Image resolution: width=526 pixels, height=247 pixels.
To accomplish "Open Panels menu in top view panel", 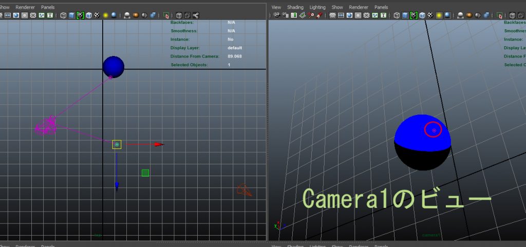I will pos(48,7).
